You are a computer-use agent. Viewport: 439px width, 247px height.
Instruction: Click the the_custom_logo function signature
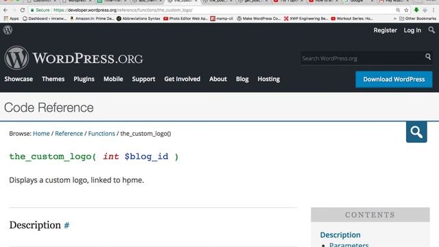click(94, 156)
